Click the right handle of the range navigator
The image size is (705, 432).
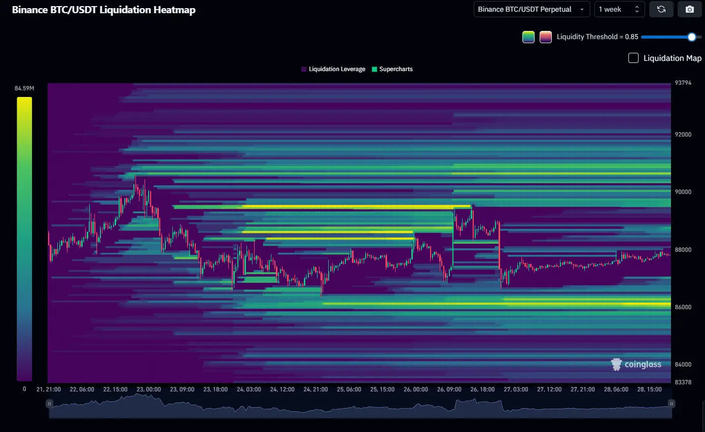(672, 404)
